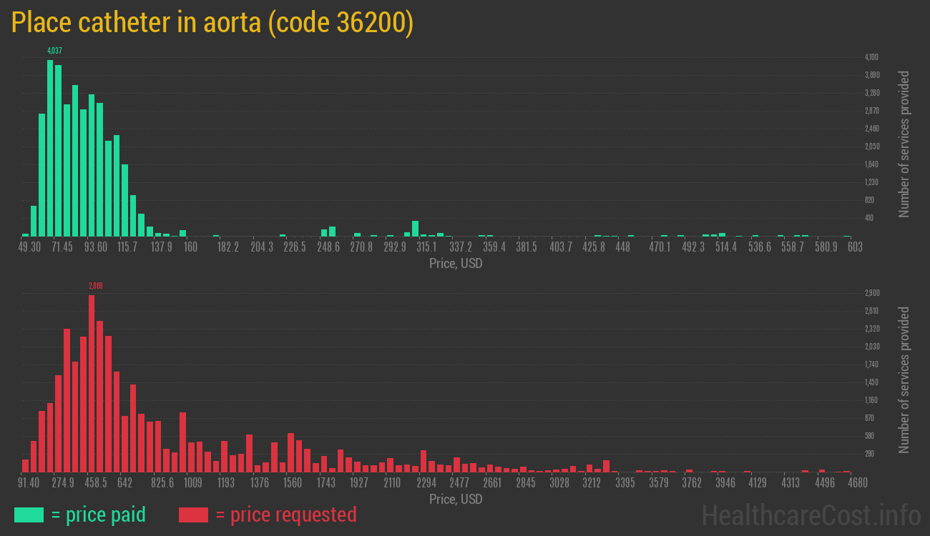Screen dimensions: 930x536
Task: Click the 2,869 peak value label
Action: [95, 286]
